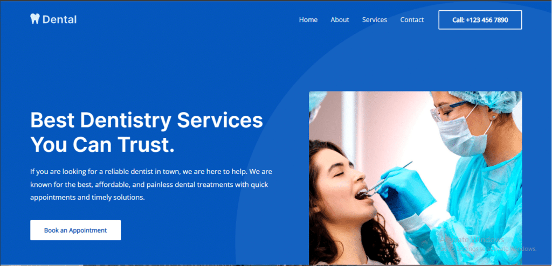Go to the Home nav link

coord(308,20)
